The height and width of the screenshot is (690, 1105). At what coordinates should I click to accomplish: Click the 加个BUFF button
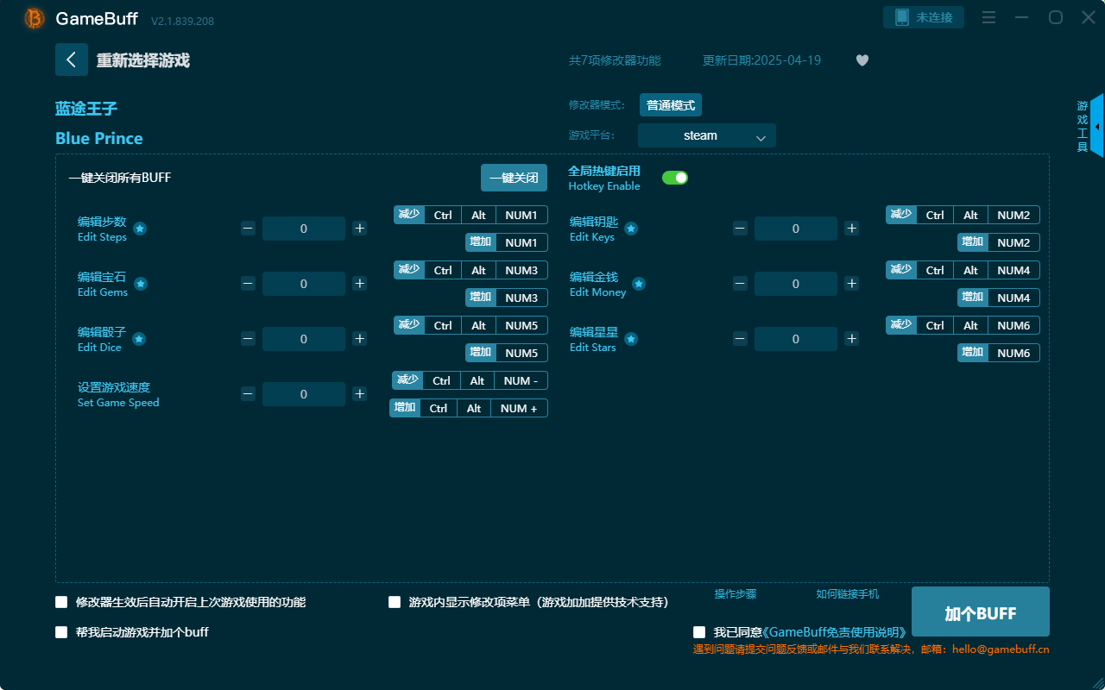point(980,612)
